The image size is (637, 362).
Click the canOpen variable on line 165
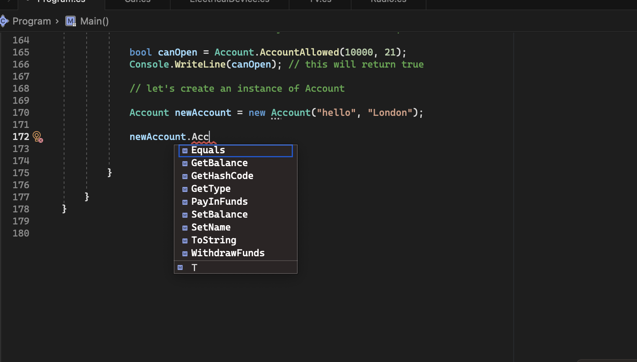[x=178, y=52]
